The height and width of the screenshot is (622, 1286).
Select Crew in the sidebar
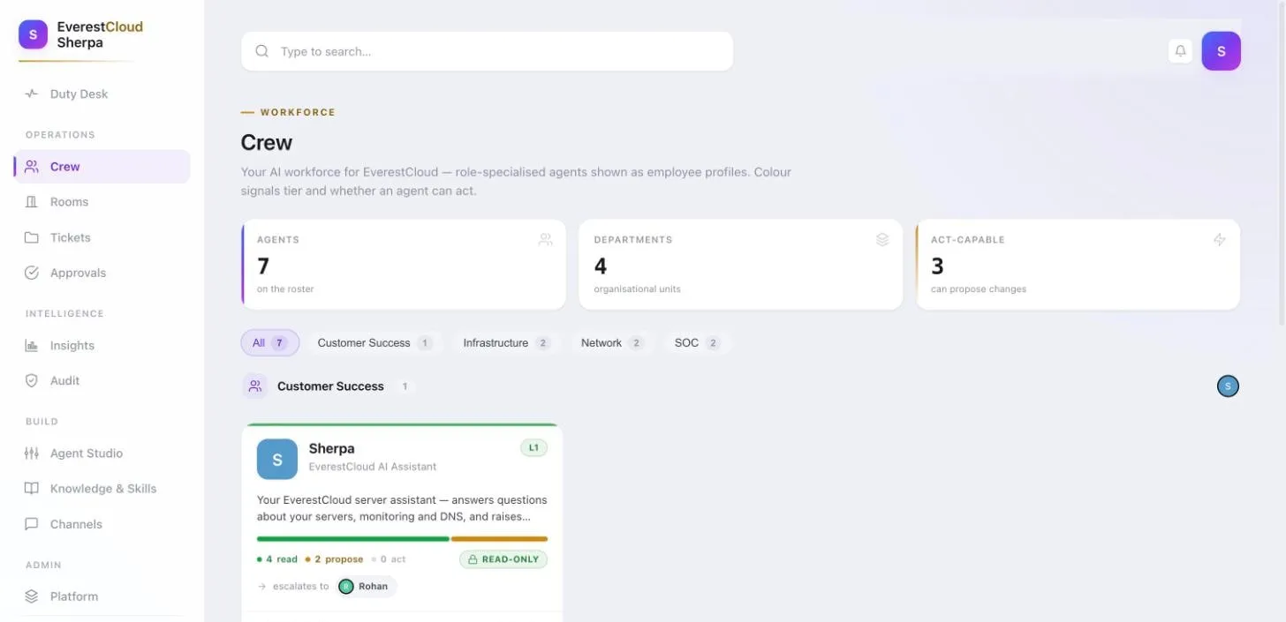point(102,166)
